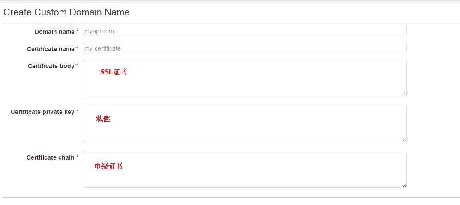Focus the Certificate name text box
Screen dimensions: 460x205
245,48
